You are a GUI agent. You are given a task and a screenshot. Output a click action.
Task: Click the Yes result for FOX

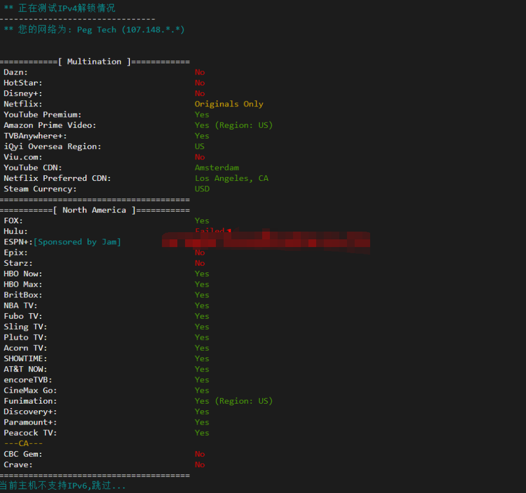[202, 221]
